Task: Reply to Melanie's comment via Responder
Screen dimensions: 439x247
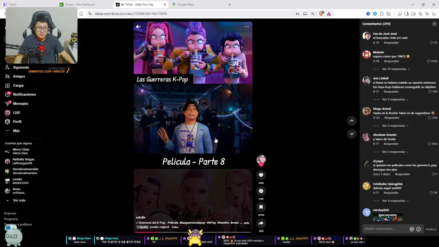Action: pos(391,61)
